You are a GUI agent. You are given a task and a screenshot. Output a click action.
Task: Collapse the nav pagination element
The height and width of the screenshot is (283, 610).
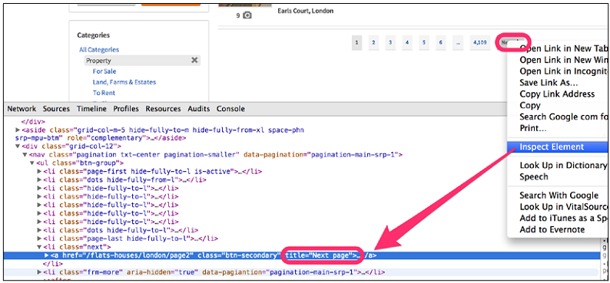[25, 154]
